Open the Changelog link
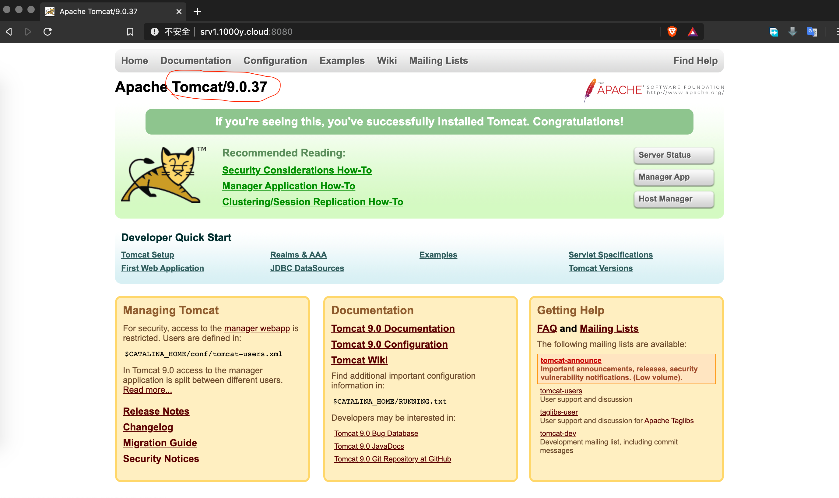Viewport: 839px width, 498px height. 148,427
